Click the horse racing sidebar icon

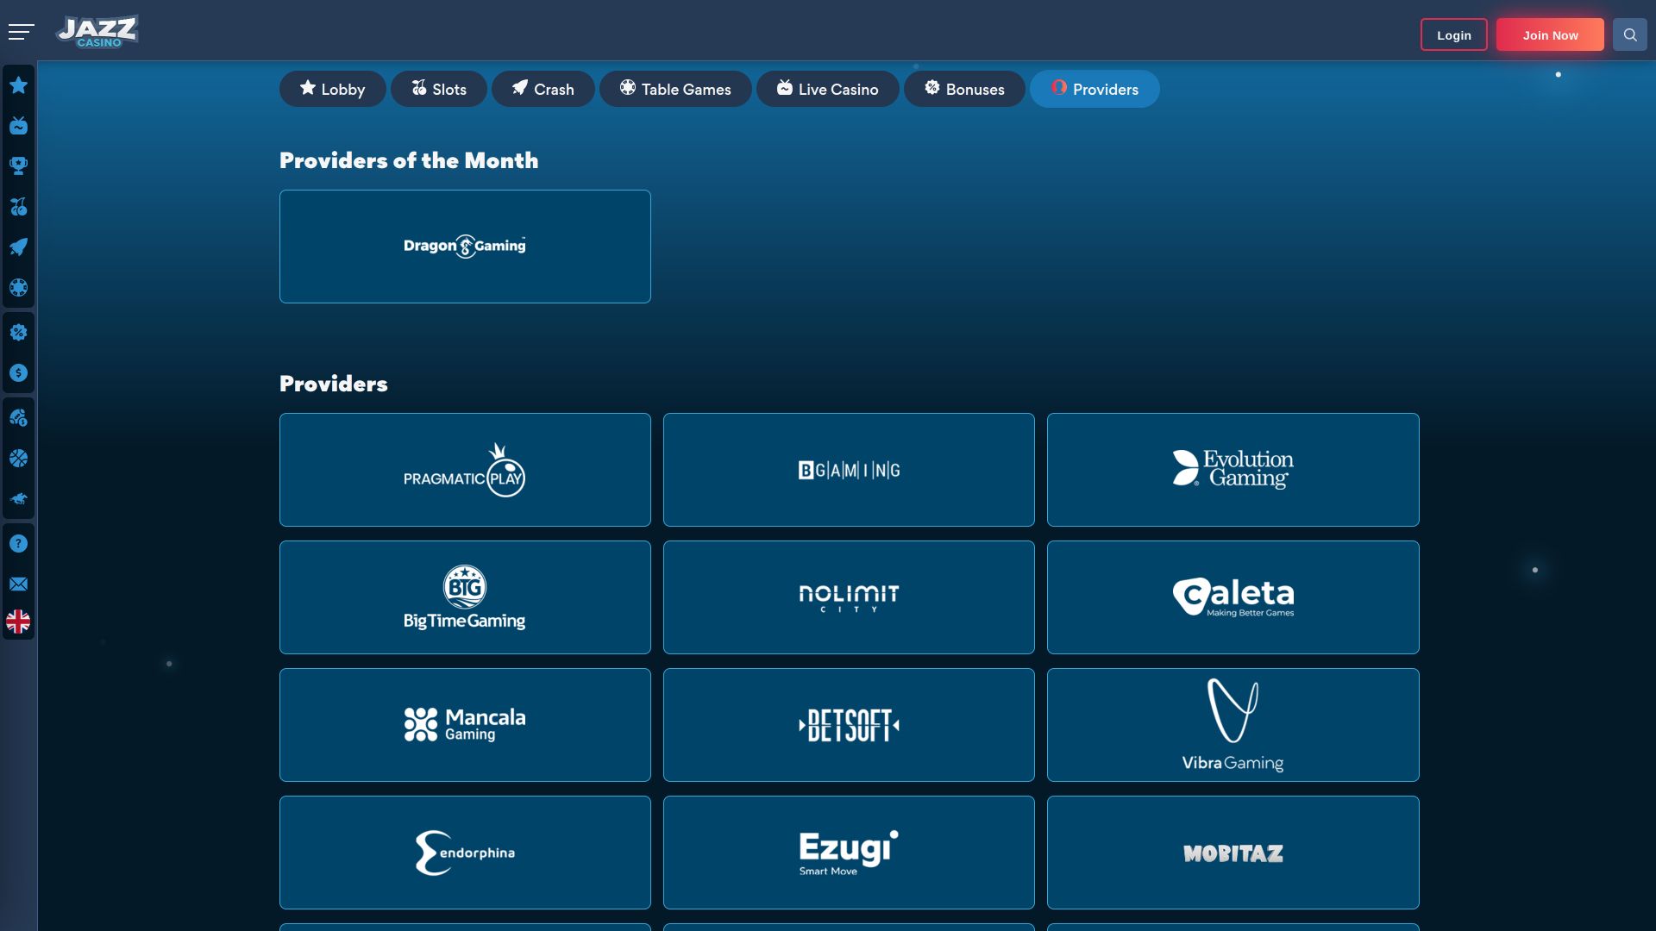pyautogui.click(x=18, y=499)
